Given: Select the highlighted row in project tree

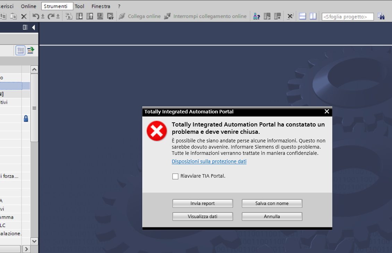Looking at the screenshot, I should pos(15,86).
